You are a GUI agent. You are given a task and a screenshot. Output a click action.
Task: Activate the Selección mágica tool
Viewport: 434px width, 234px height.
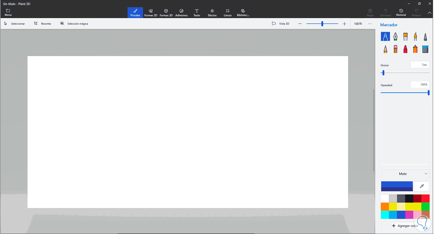pos(74,23)
